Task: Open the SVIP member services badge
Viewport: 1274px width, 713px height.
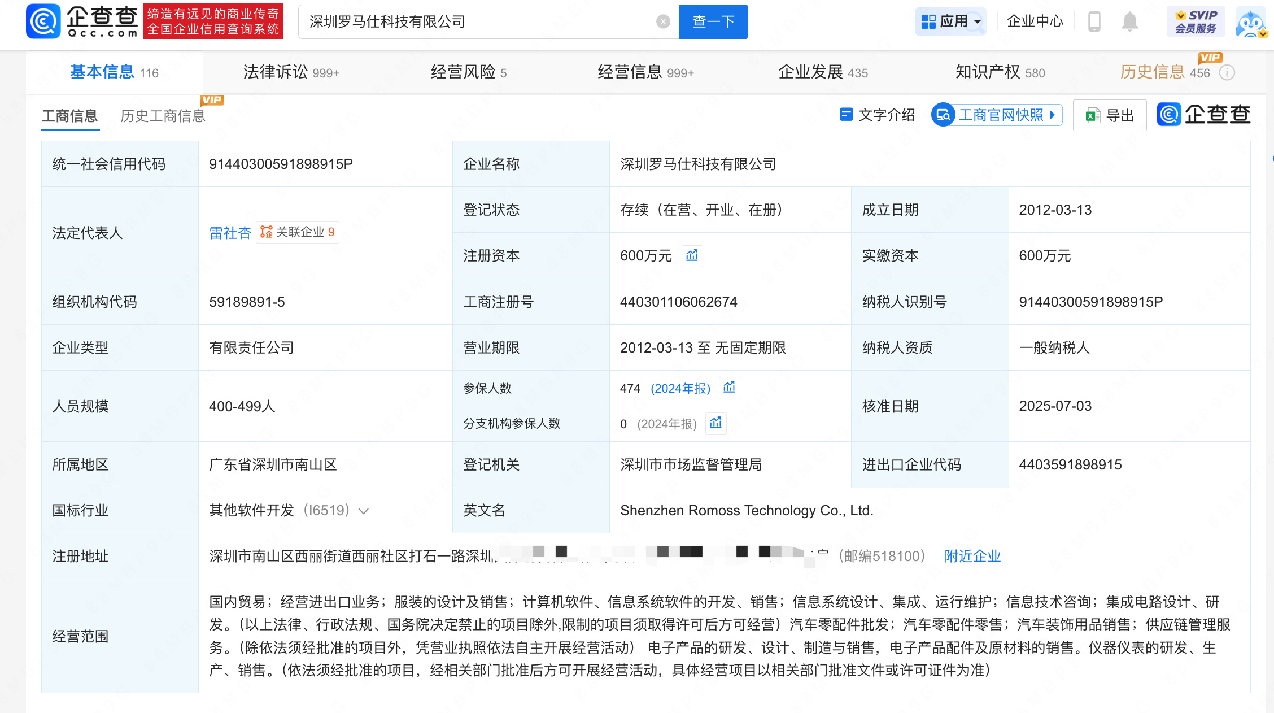Action: pyautogui.click(x=1196, y=21)
